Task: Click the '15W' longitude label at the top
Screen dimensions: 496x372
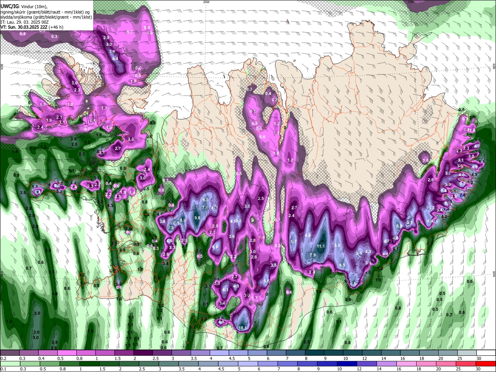Action: click(410, 2)
